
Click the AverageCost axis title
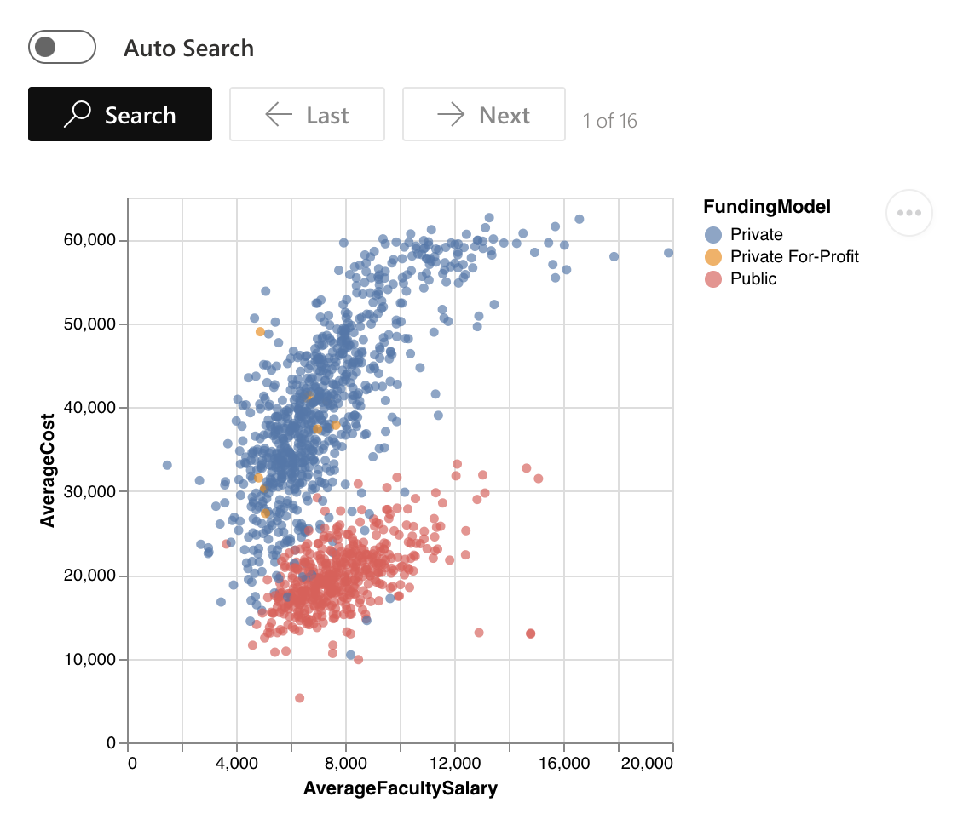click(49, 470)
